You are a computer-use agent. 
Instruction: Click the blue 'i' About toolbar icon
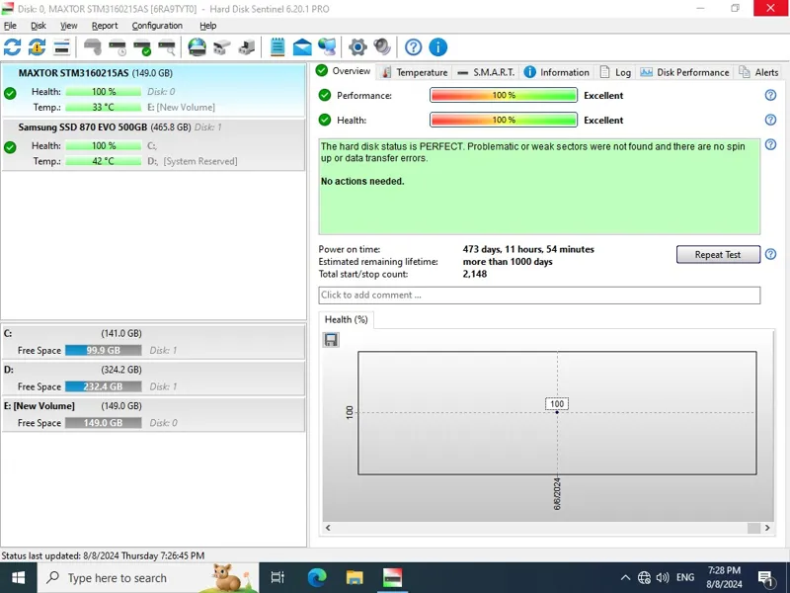pyautogui.click(x=437, y=47)
